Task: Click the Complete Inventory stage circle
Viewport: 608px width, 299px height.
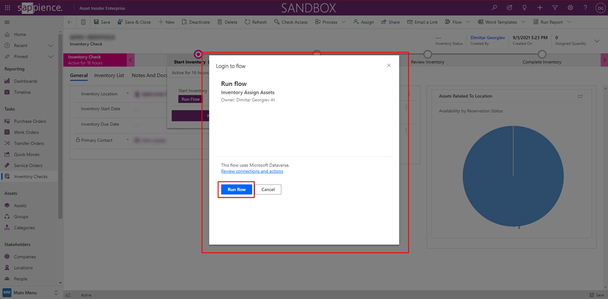Action: tap(542, 54)
